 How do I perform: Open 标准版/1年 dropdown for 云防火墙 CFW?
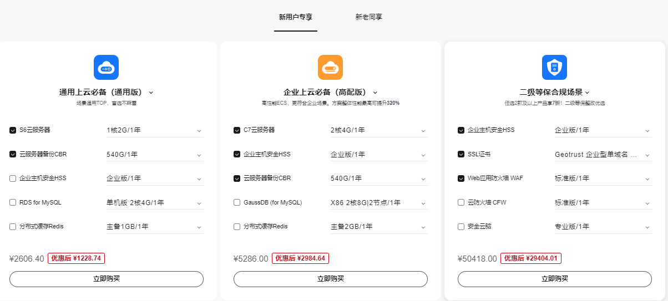point(603,202)
